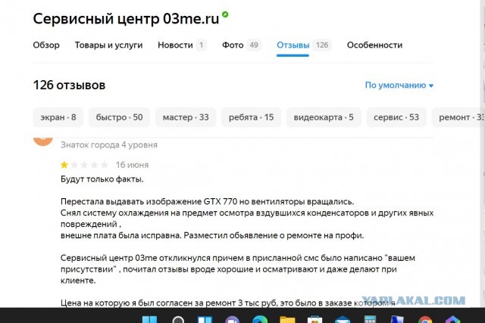485x323 pixels.
Task: Switch to the Обзор tab
Action: (46, 45)
